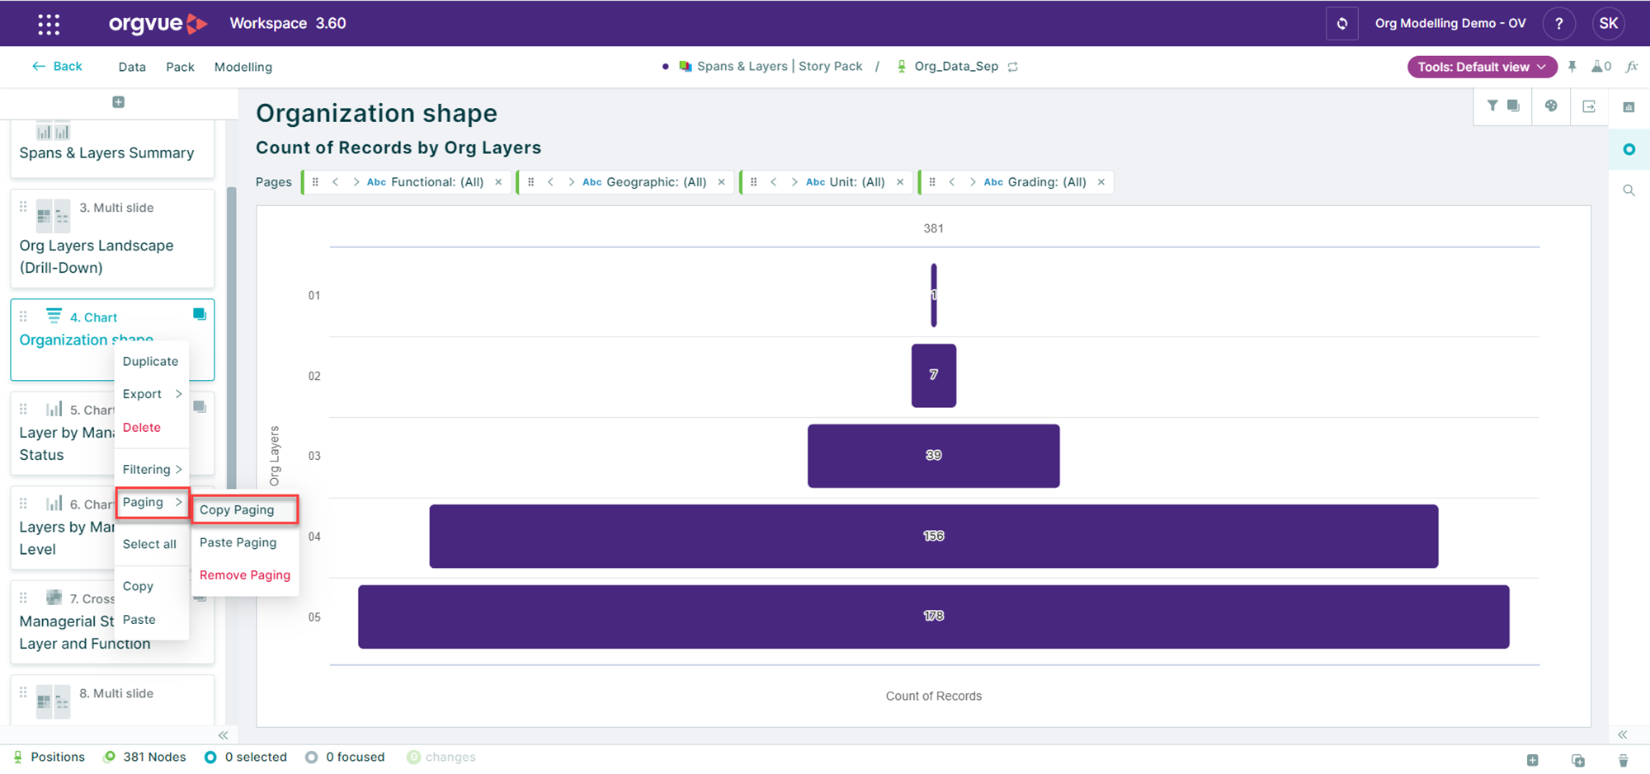Open the help question mark icon
Screen dimensions: 1650x774
[1558, 24]
